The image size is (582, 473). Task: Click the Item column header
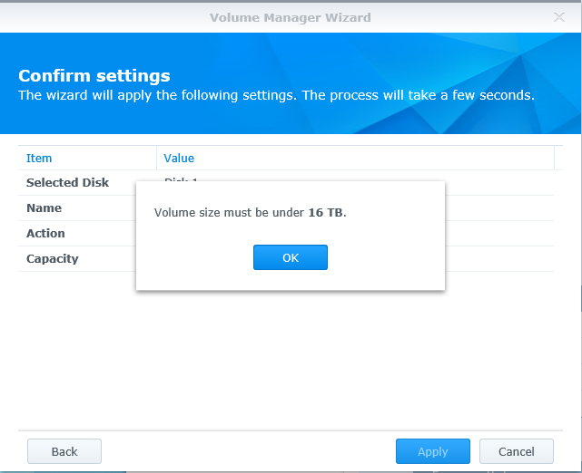pyautogui.click(x=39, y=159)
